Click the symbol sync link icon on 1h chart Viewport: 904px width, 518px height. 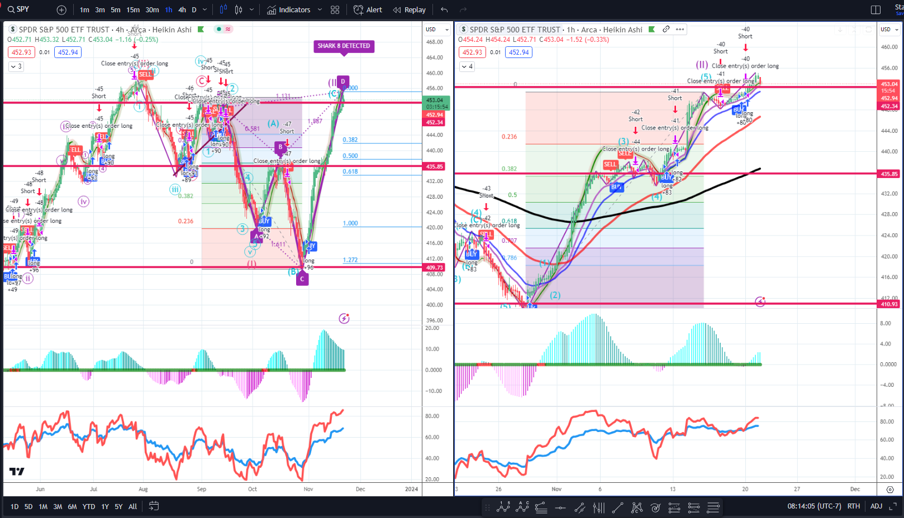[x=666, y=29]
